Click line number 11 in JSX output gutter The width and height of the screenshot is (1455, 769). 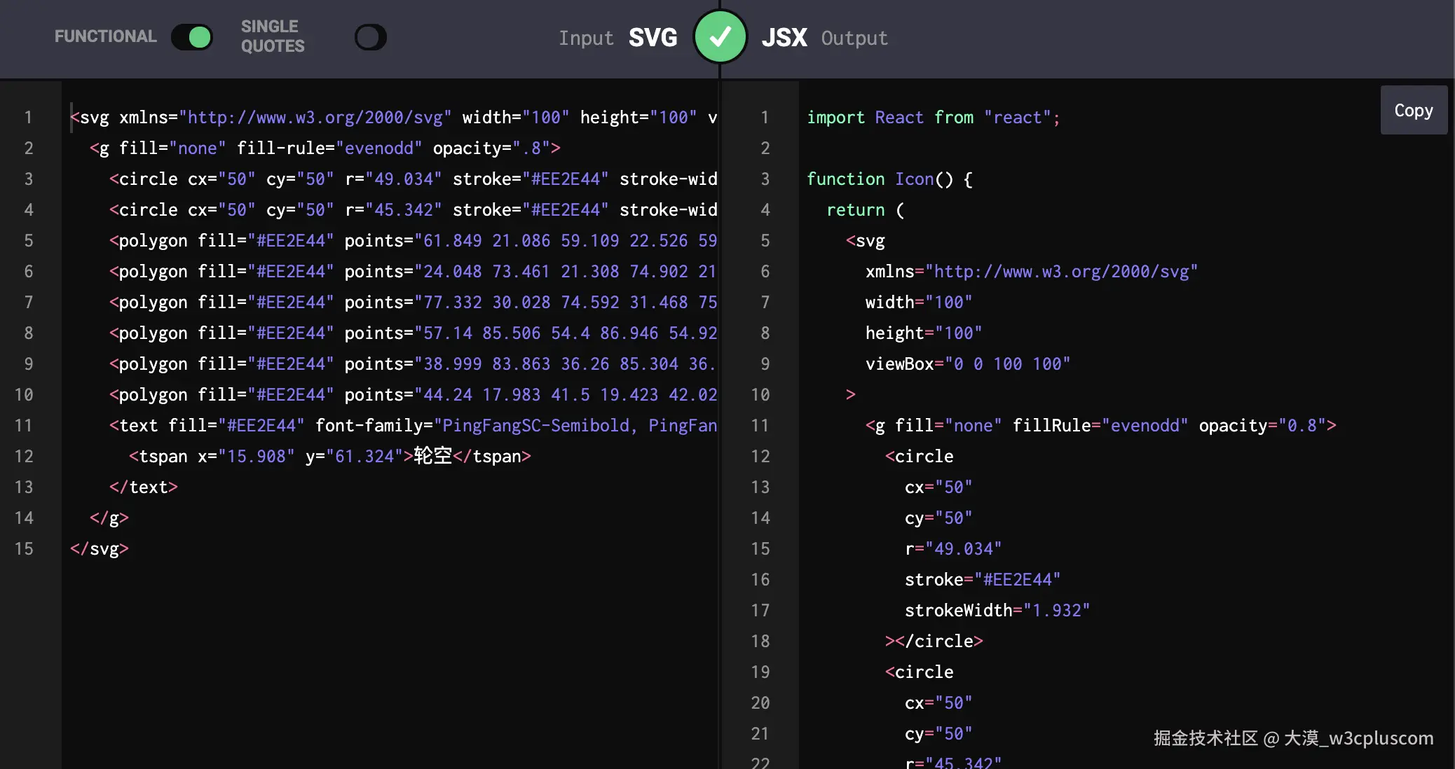pyautogui.click(x=760, y=425)
